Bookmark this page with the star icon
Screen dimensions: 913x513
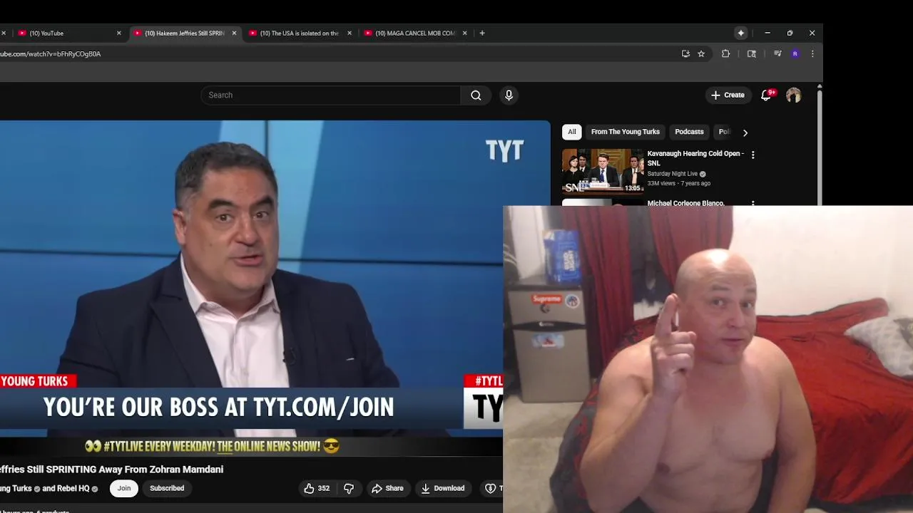point(701,54)
